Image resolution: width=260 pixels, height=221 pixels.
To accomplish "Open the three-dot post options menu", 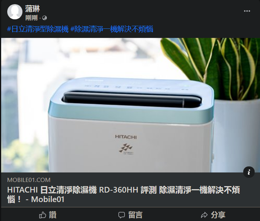I will pyautogui.click(x=247, y=11).
